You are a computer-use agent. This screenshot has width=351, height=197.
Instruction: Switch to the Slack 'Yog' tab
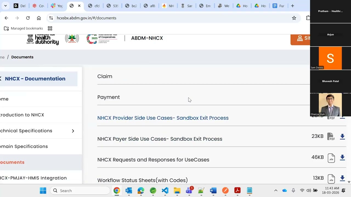click(57, 6)
